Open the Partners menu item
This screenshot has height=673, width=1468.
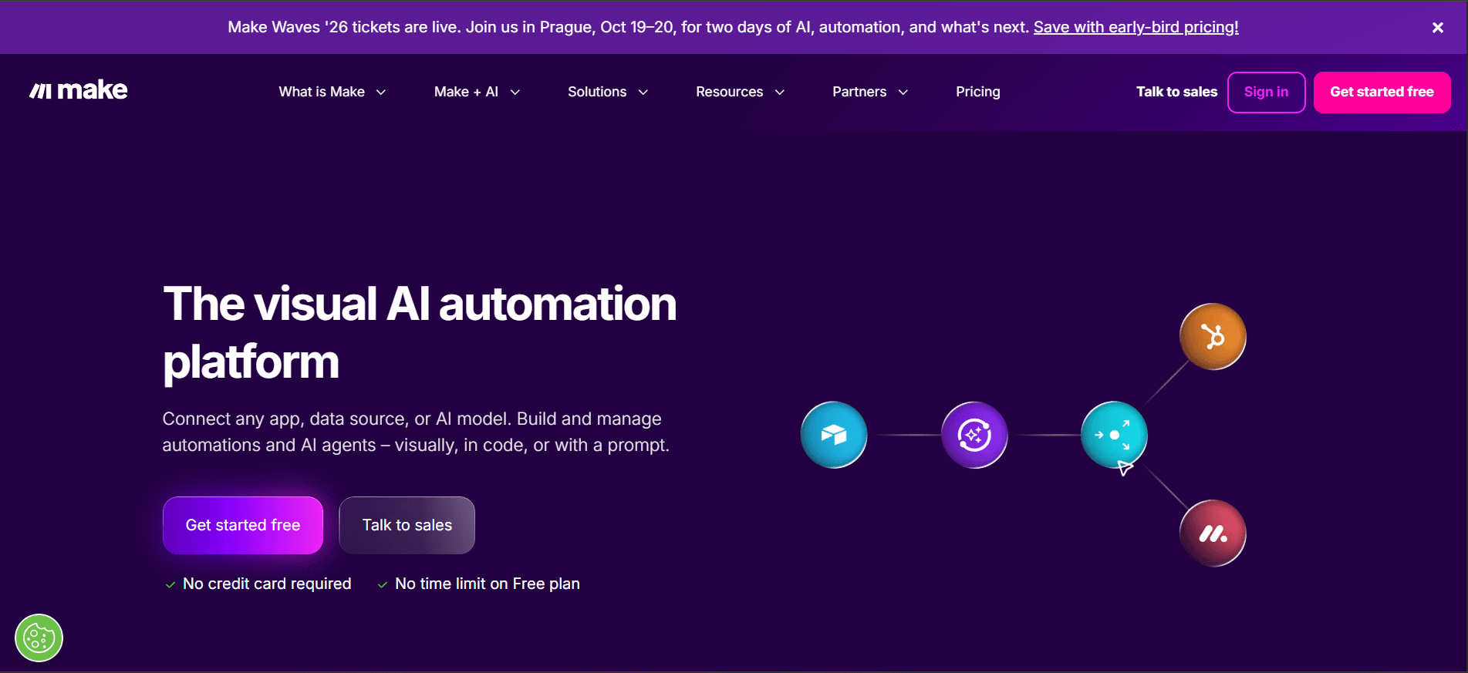(x=870, y=92)
